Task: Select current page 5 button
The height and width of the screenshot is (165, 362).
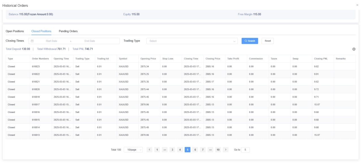Action: tap(188, 150)
